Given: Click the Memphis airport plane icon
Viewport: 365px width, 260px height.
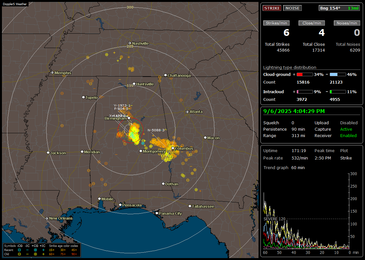Looking at the screenshot, I should pos(52,73).
